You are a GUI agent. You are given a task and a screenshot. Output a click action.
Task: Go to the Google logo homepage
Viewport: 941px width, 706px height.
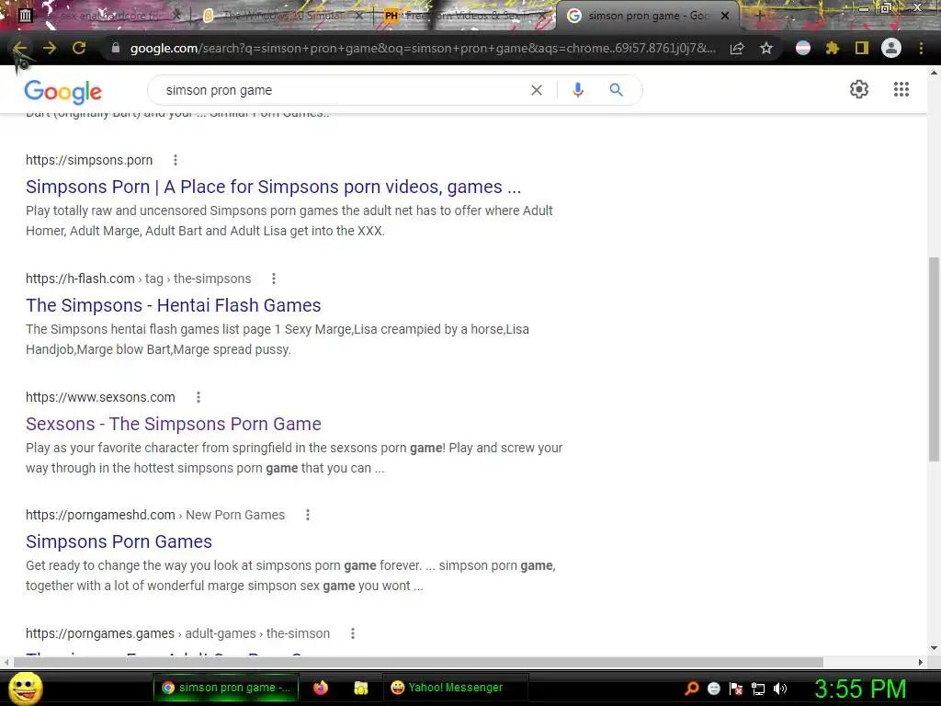click(63, 91)
